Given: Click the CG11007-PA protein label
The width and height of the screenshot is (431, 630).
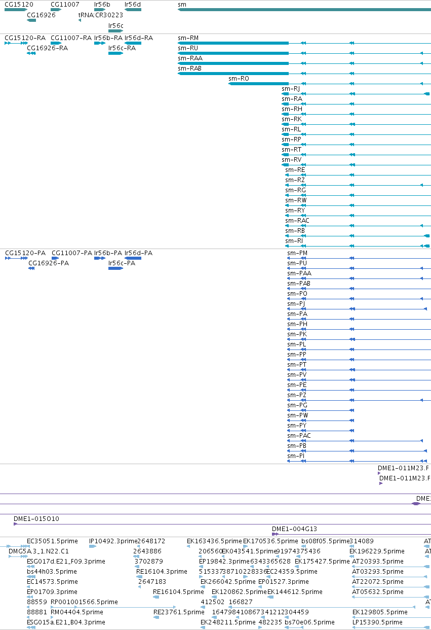Looking at the screenshot, I should tap(72, 253).
